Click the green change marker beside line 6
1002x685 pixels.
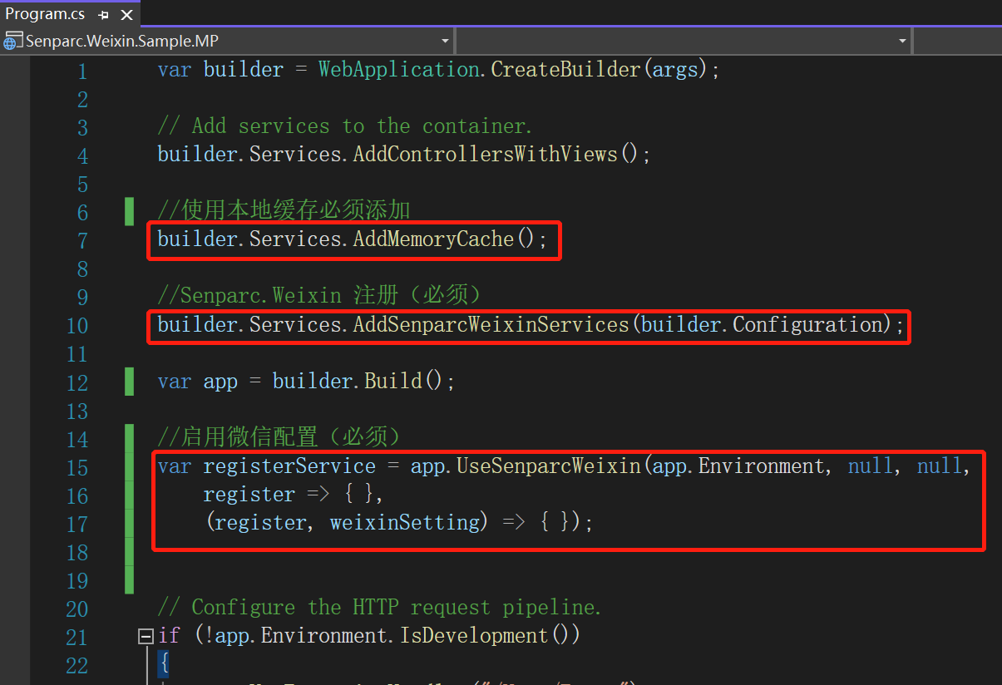[x=129, y=212]
